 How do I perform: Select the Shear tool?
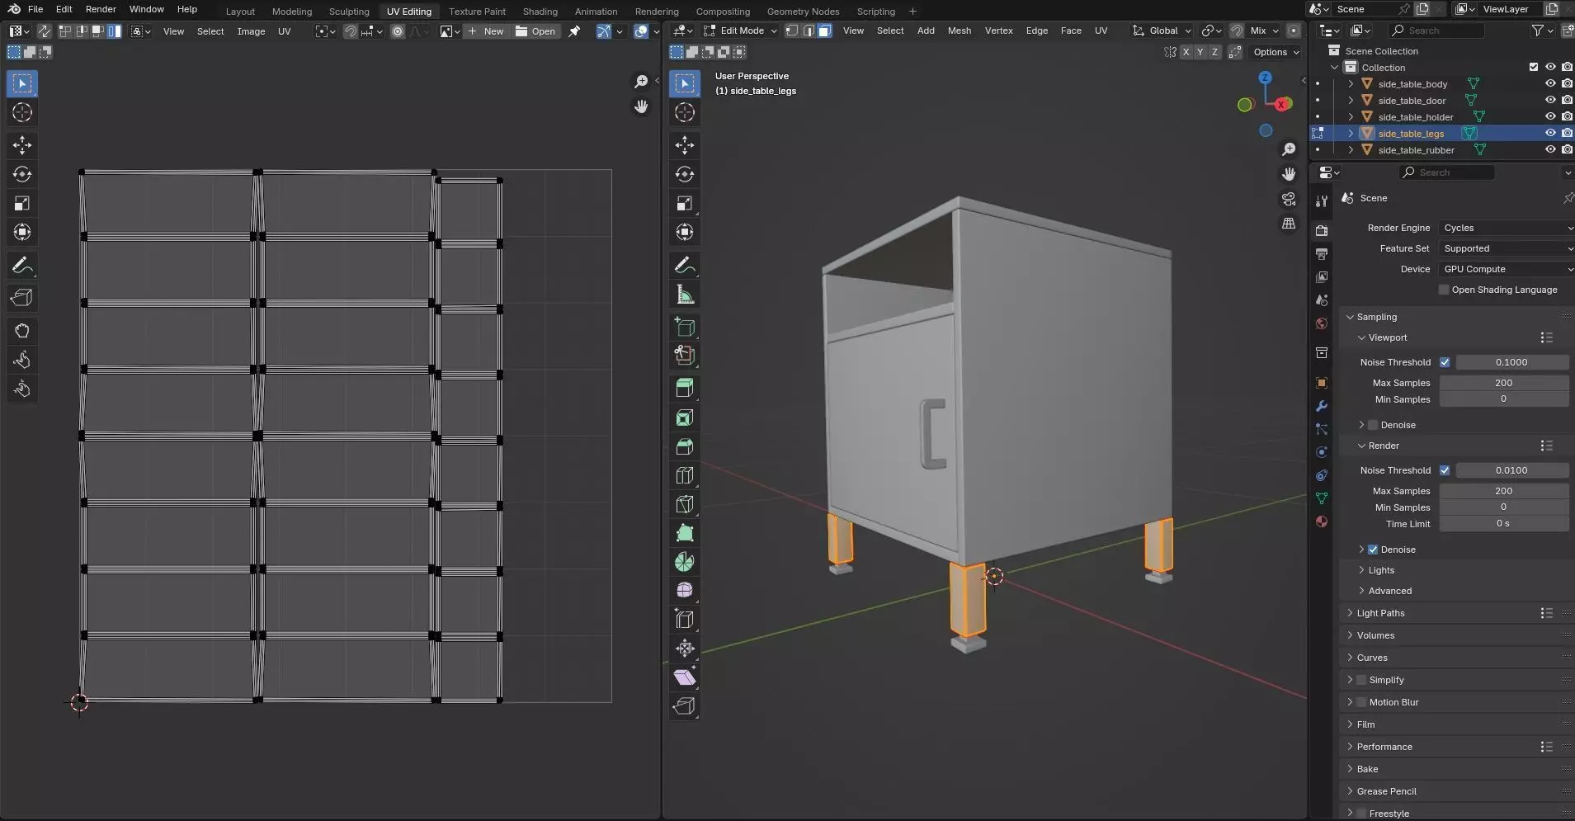tap(685, 677)
